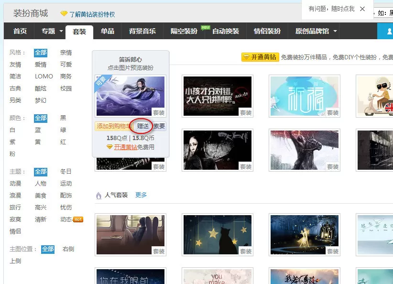Select 全部 in the 主图位置 filter
This screenshot has height=284, width=393.
48,249
